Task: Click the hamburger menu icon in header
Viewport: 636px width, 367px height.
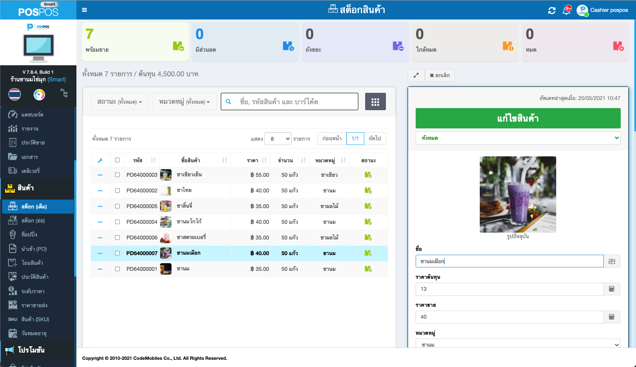Action: (x=84, y=10)
